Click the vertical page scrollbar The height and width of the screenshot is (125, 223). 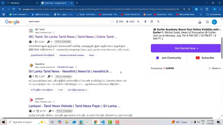point(222,48)
